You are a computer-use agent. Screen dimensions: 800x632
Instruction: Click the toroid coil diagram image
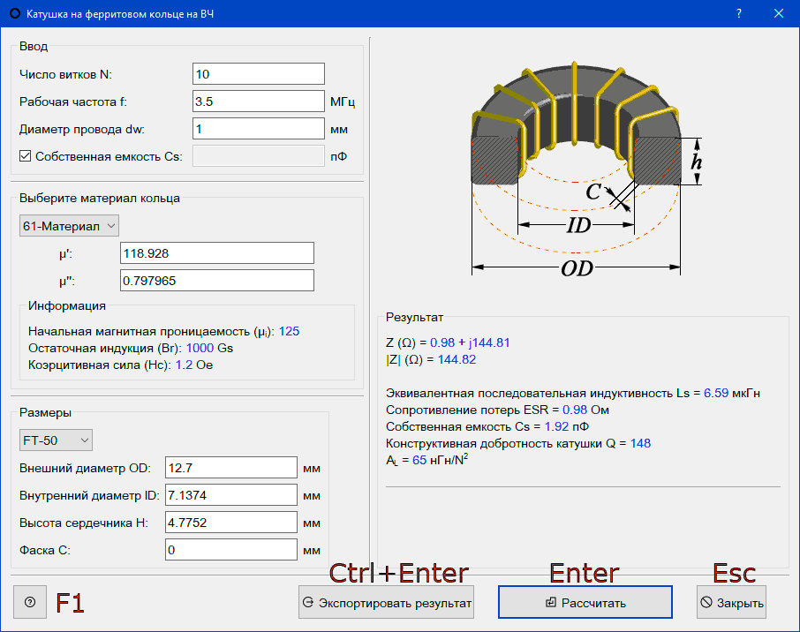(586, 169)
